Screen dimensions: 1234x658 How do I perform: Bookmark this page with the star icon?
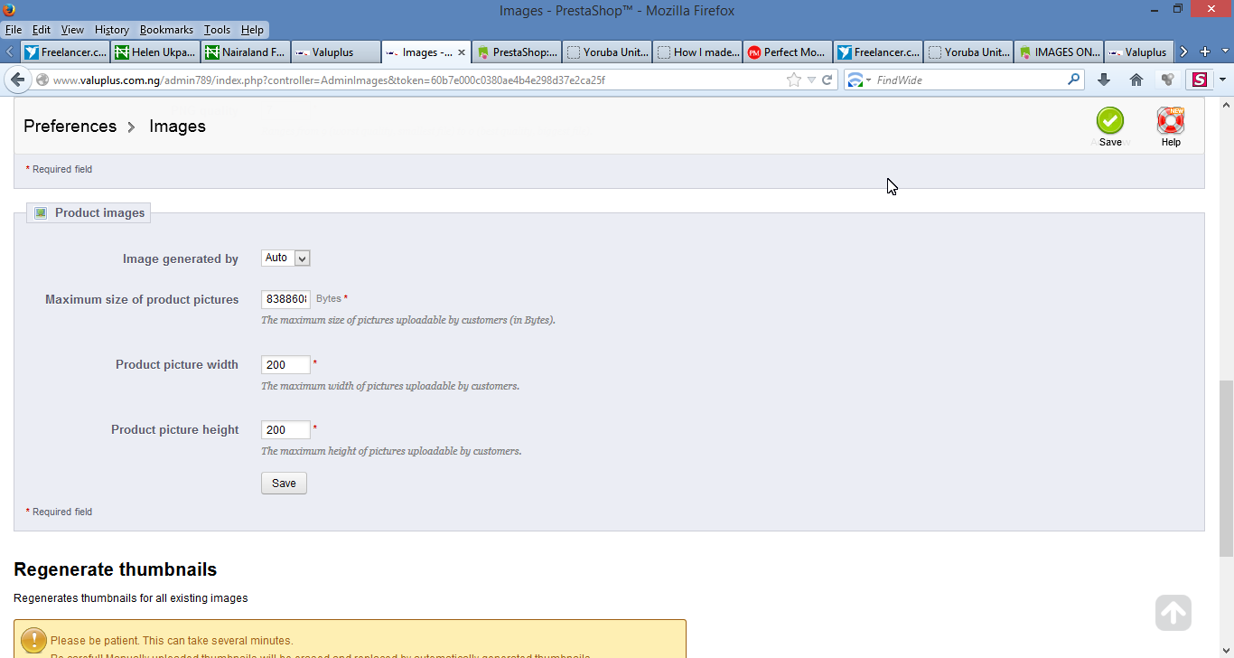(x=794, y=80)
